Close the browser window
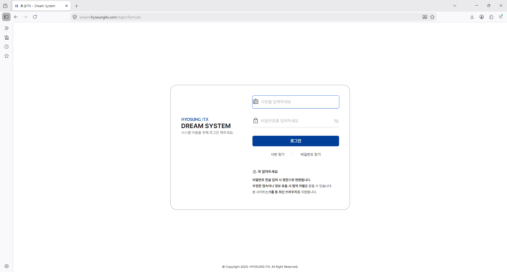Screen dimensions: 507x272 pos(501,6)
